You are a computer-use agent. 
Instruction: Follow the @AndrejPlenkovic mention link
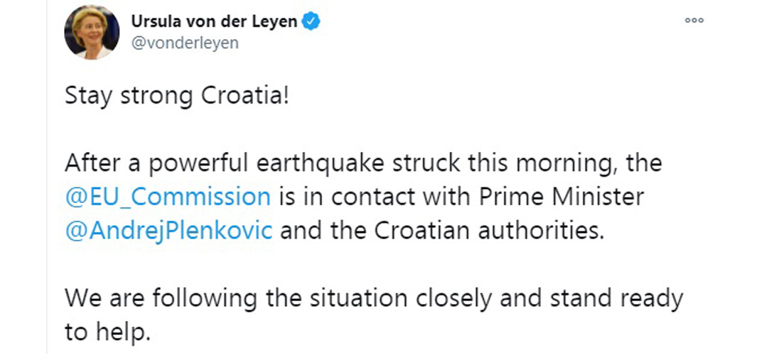point(168,231)
